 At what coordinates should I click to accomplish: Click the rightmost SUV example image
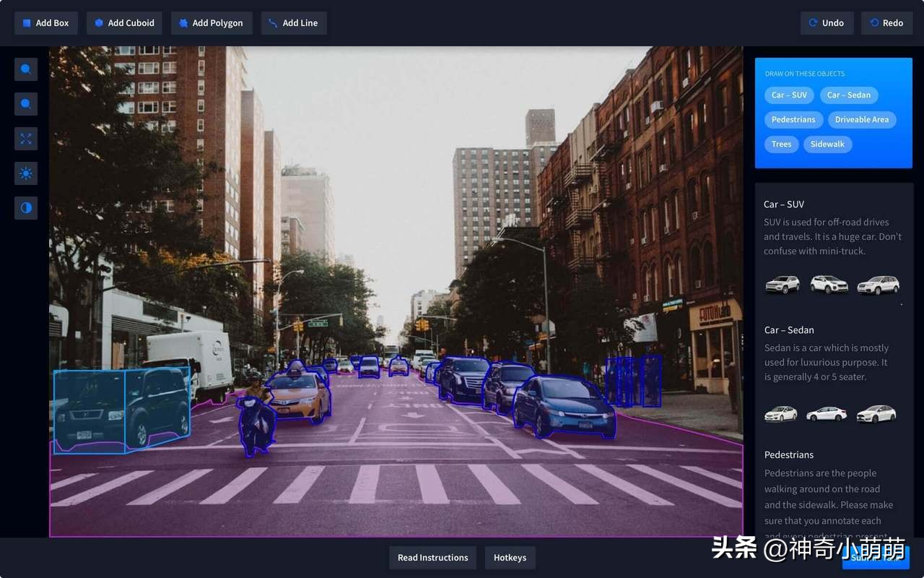pos(878,285)
